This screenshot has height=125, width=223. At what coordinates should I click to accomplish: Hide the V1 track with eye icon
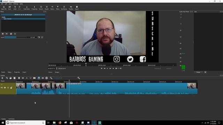[x=5, y=88]
